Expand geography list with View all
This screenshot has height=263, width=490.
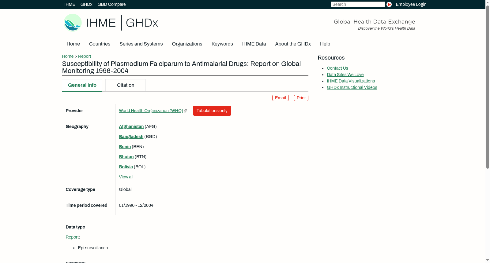tap(126, 177)
